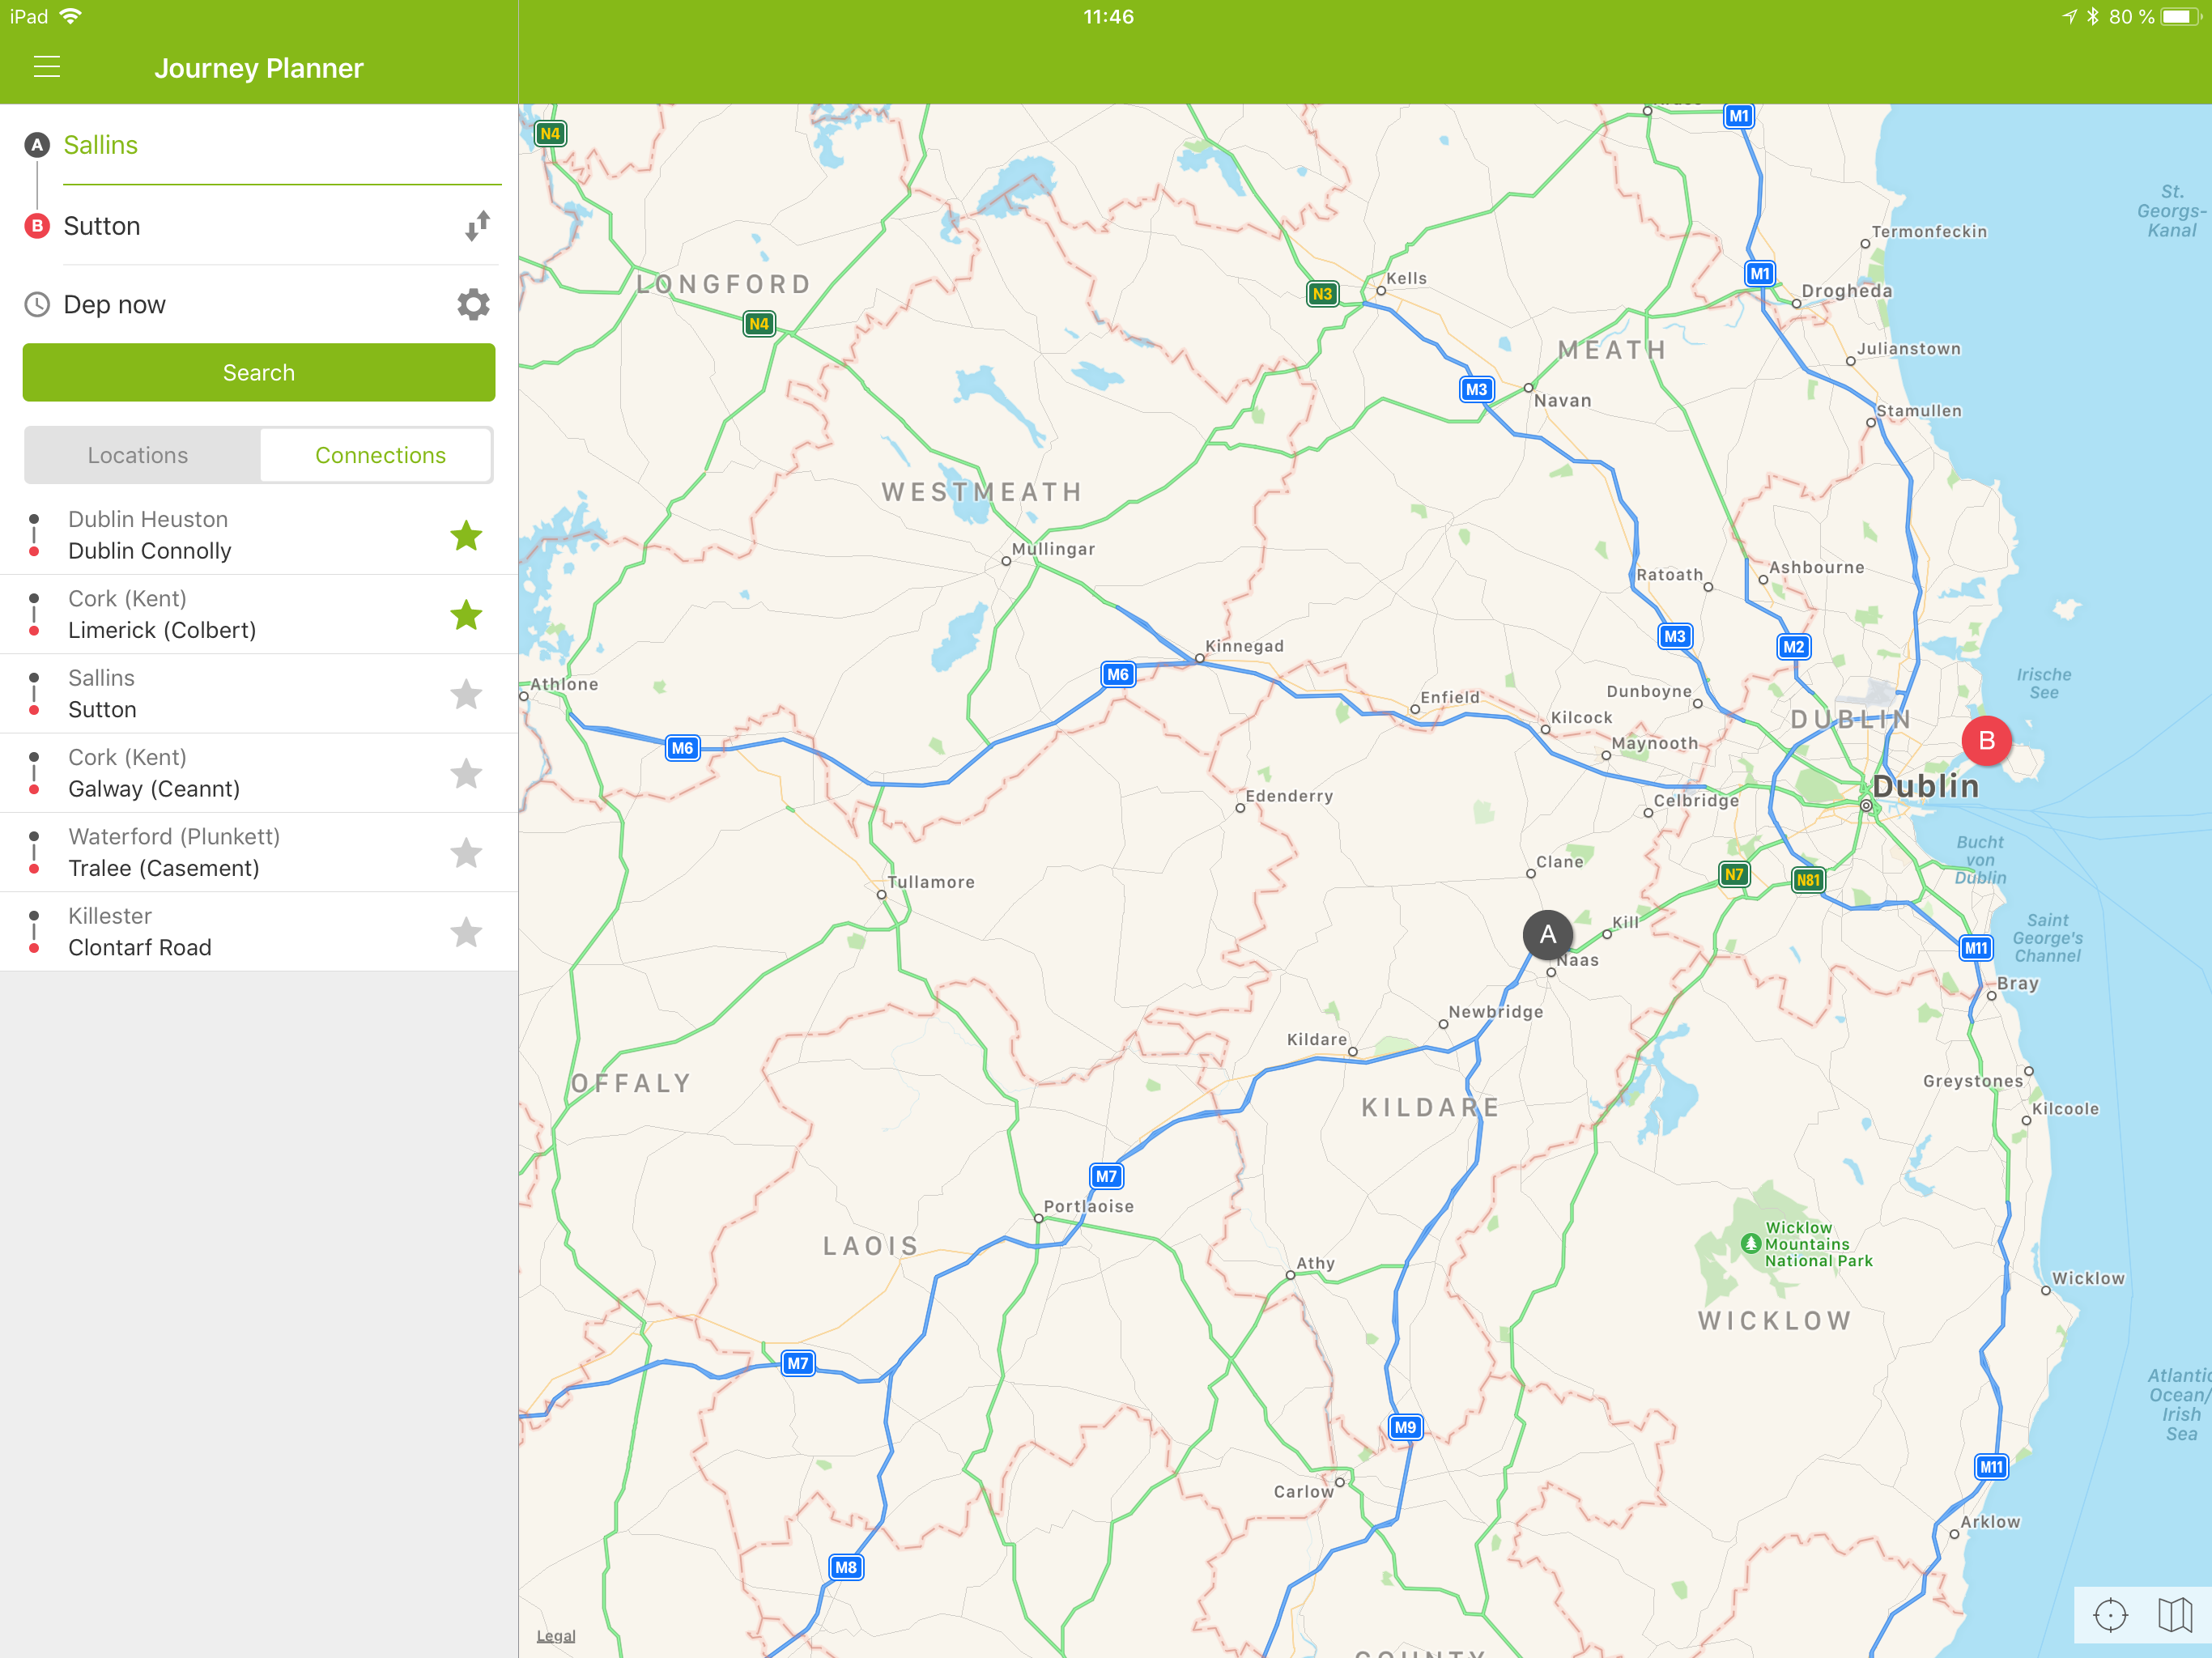
Task: Tap the location arrow status icon
Action: (x=2069, y=17)
